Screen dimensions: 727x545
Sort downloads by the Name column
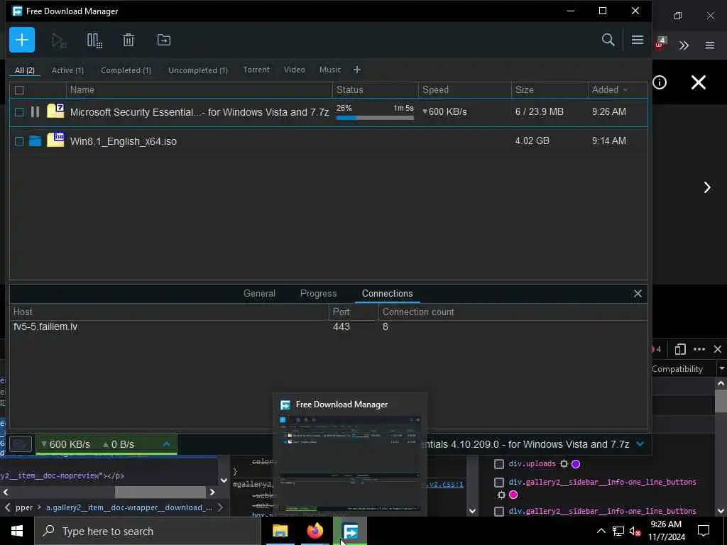coord(199,89)
